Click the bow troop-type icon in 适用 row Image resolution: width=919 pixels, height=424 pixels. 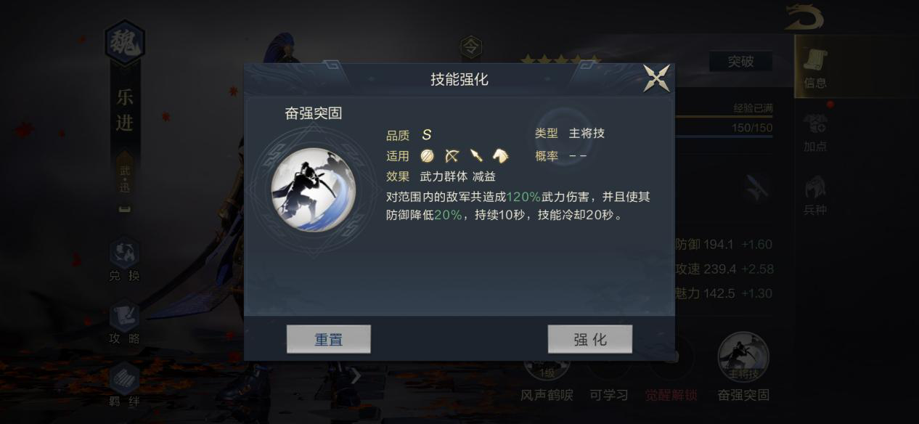coord(452,155)
